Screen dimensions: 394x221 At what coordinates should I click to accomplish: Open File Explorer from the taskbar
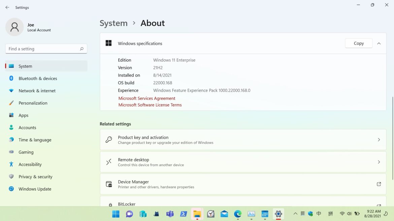197,214
